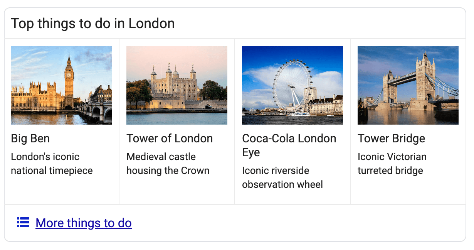
Task: Select "Iconic riverside observation wheel" description
Action: click(x=282, y=177)
